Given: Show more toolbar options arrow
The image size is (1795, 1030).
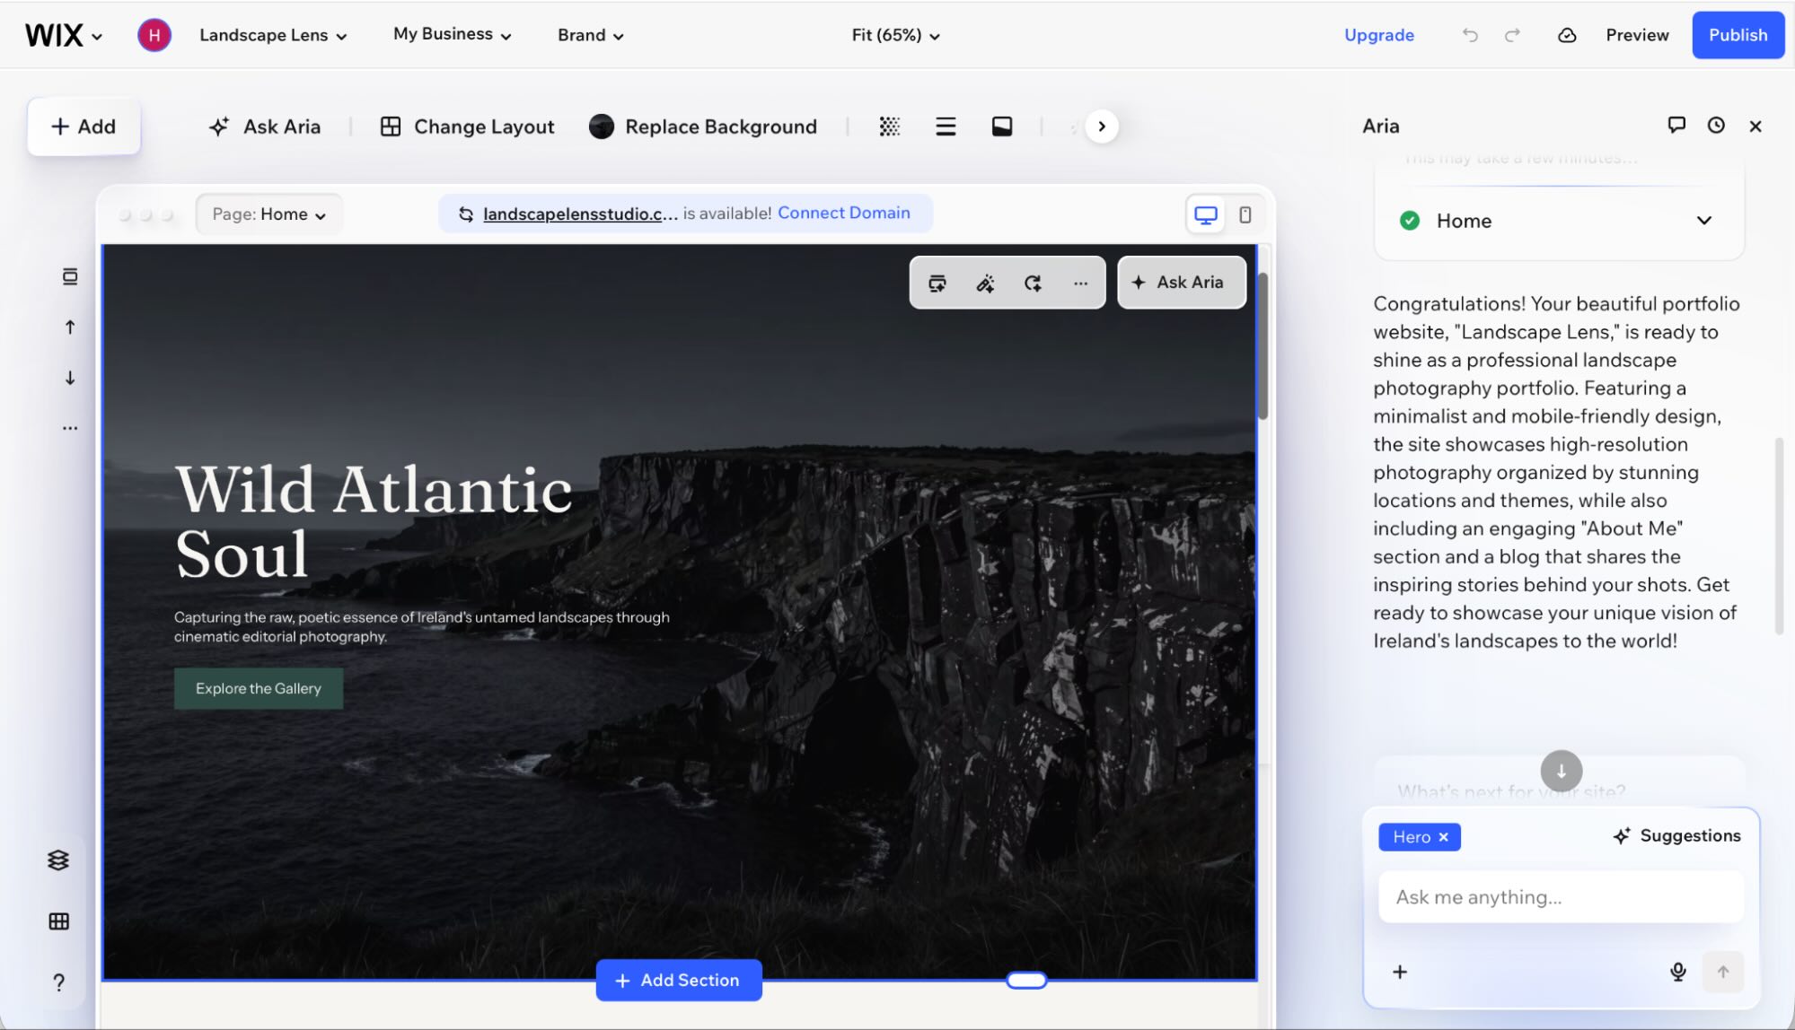Looking at the screenshot, I should (x=1102, y=127).
